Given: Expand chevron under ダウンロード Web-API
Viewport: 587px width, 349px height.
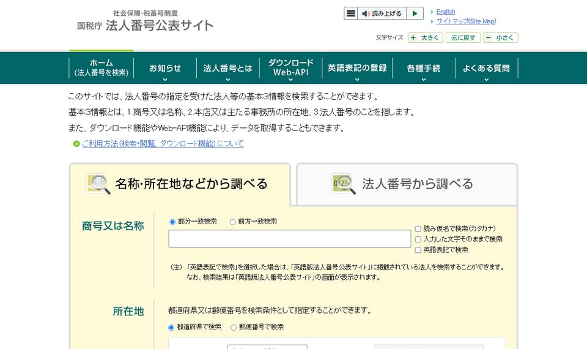Looking at the screenshot, I should point(290,80).
